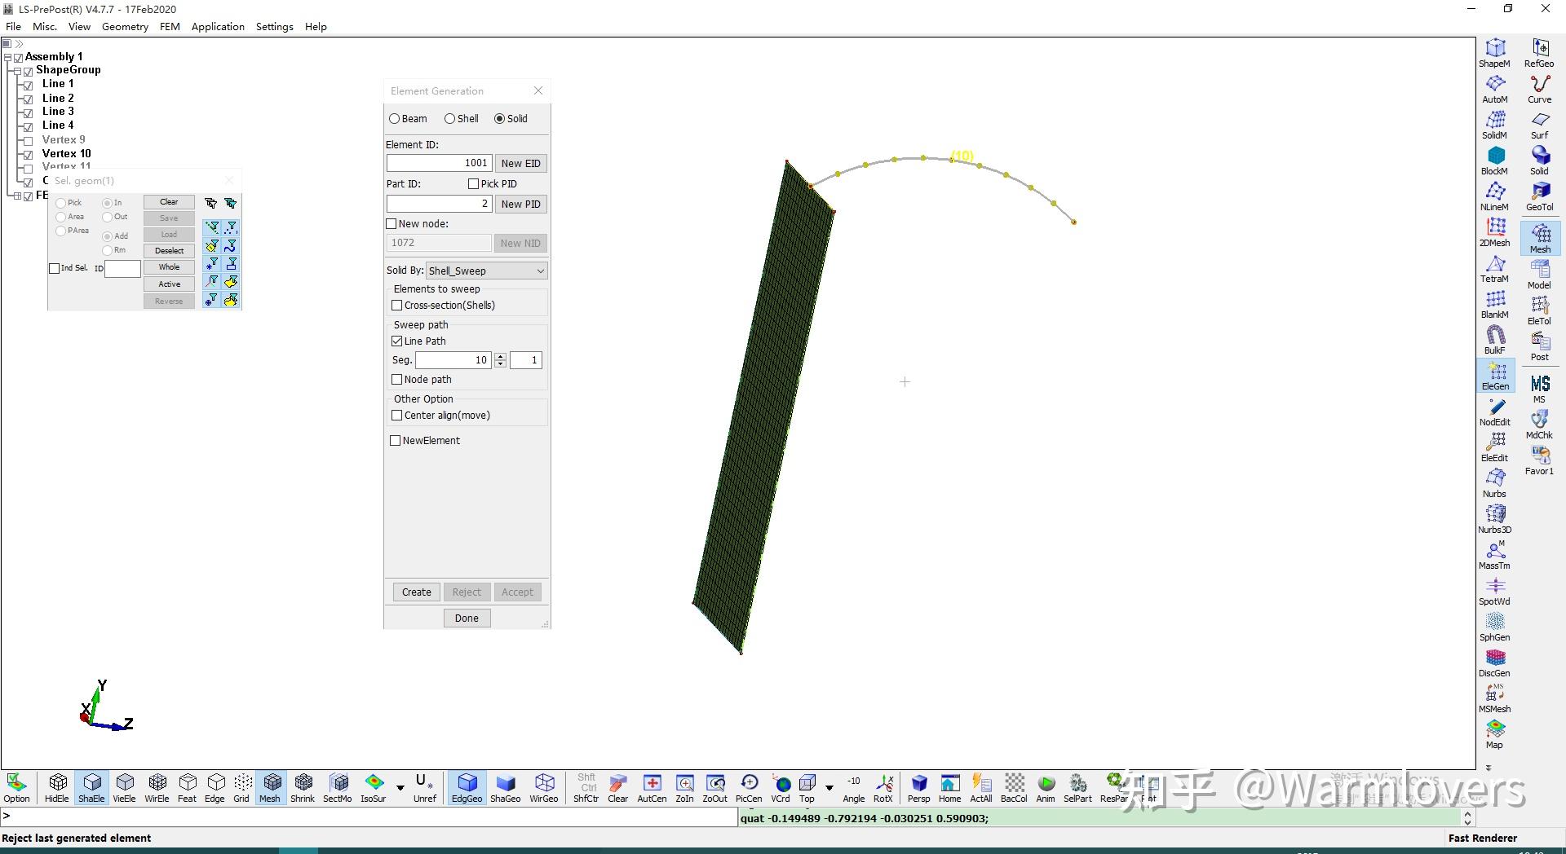Enable the Node path checkbox
This screenshot has height=854, width=1566.
pyautogui.click(x=397, y=380)
